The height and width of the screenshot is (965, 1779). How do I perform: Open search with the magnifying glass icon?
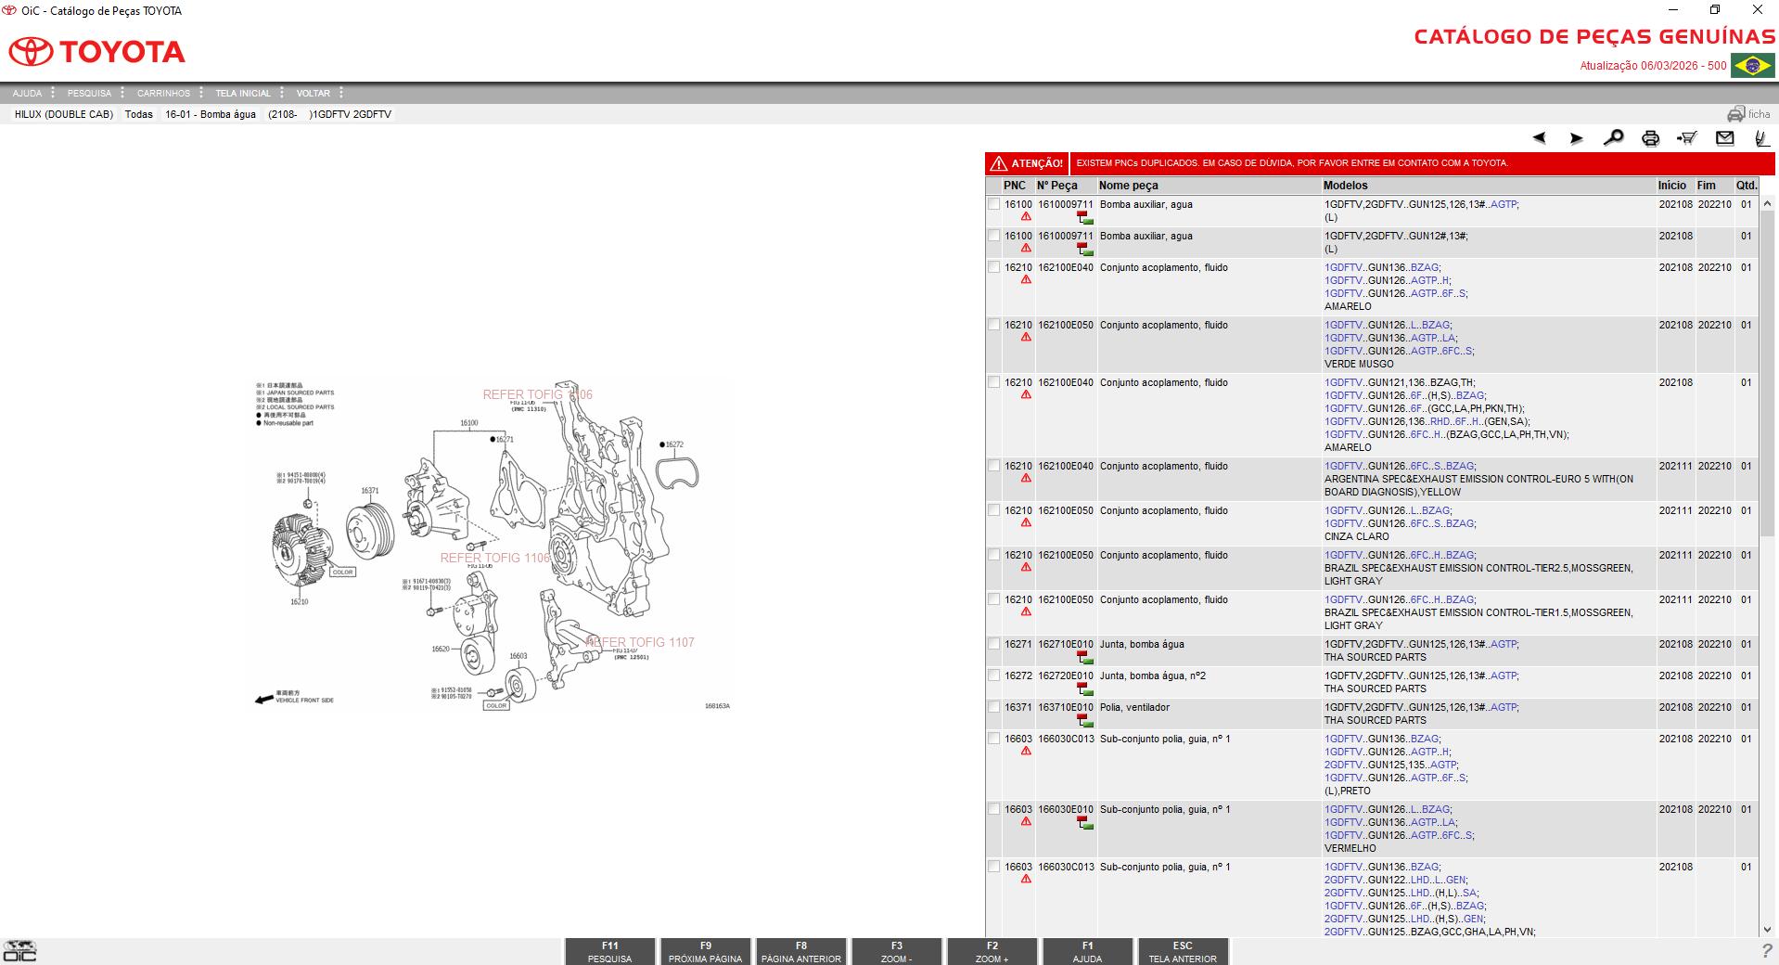click(1613, 138)
